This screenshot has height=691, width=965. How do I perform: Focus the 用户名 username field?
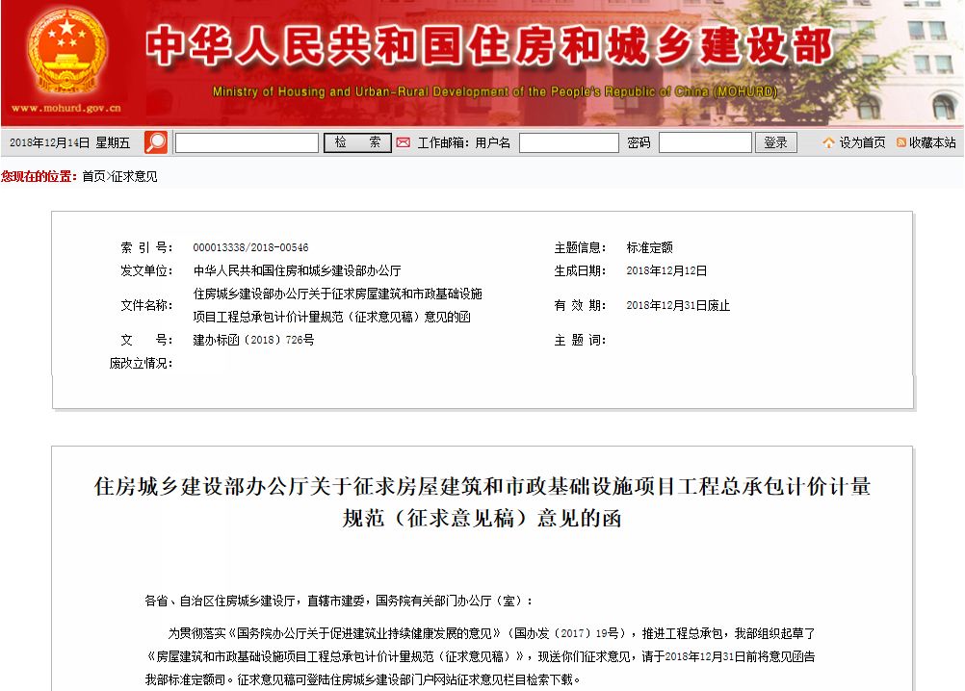pos(568,142)
